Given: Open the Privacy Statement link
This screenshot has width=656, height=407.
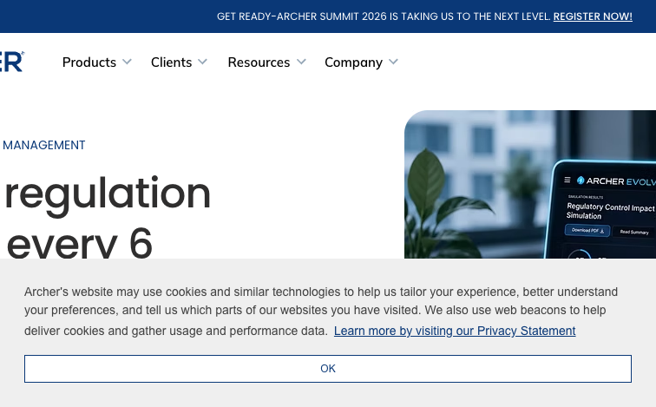Looking at the screenshot, I should click(455, 331).
